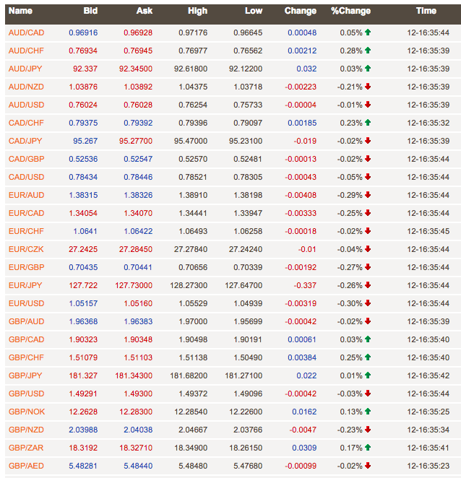Click the red down arrow in AUD/NZD row
This screenshot has width=461, height=478.
click(x=368, y=87)
